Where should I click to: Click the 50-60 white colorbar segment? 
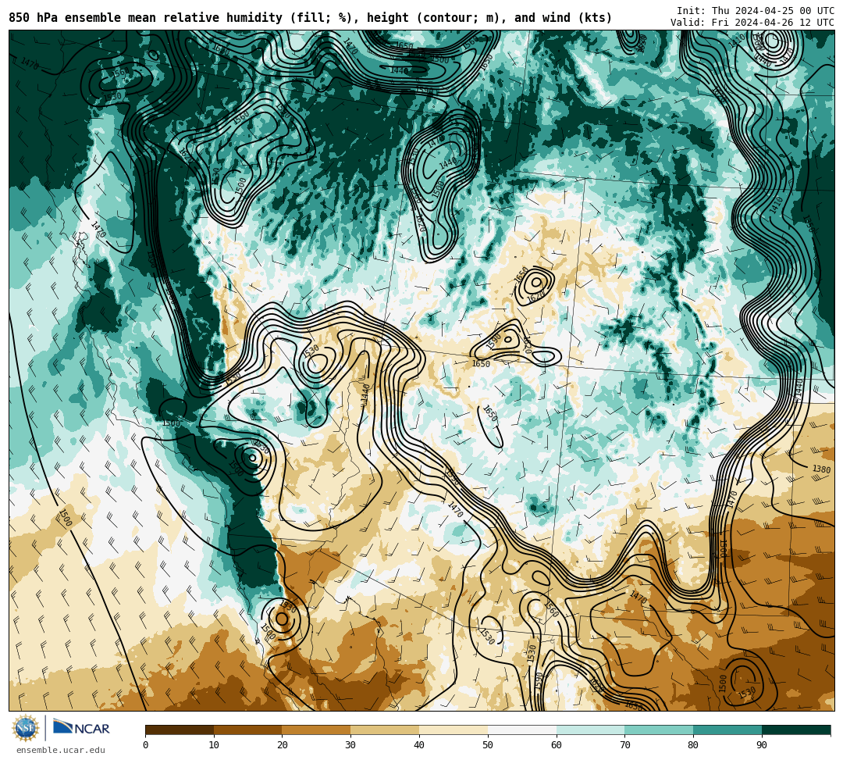522,730
